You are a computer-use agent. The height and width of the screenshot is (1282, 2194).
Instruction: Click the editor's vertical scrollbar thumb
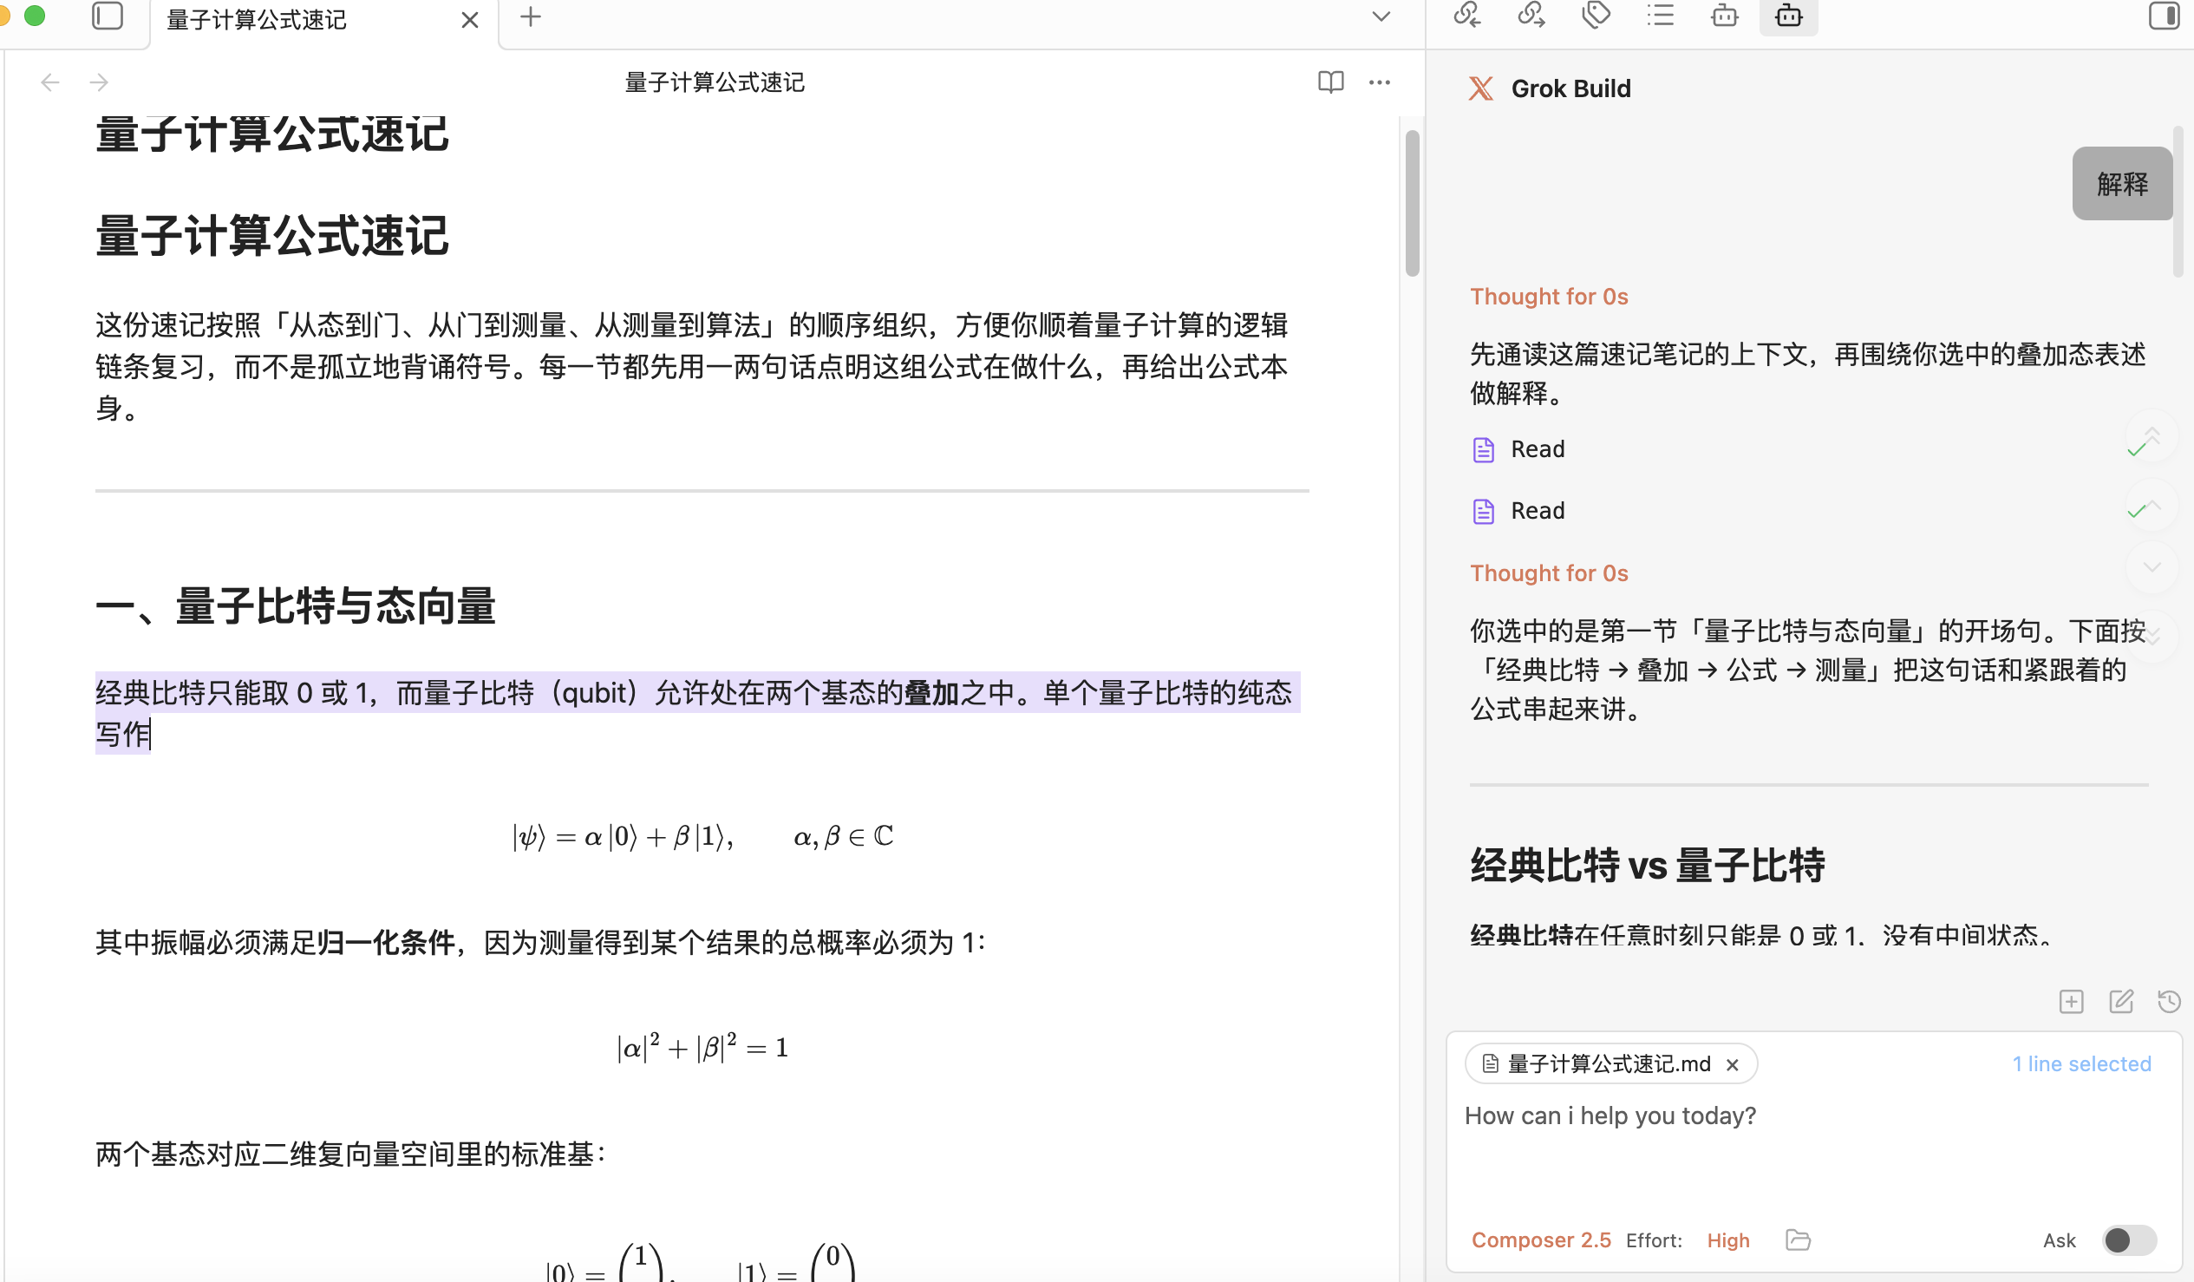1411,204
